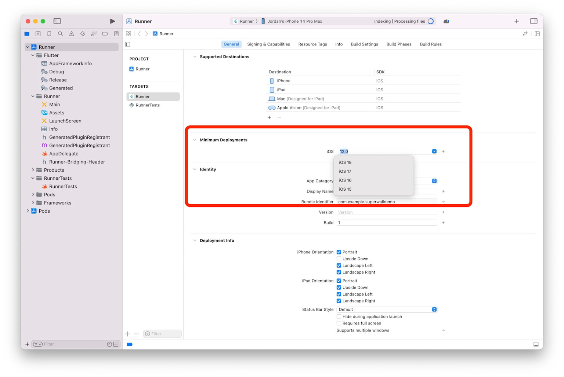The width and height of the screenshot is (564, 377).
Task: Collapse the Flutter folder
Action: (33, 55)
